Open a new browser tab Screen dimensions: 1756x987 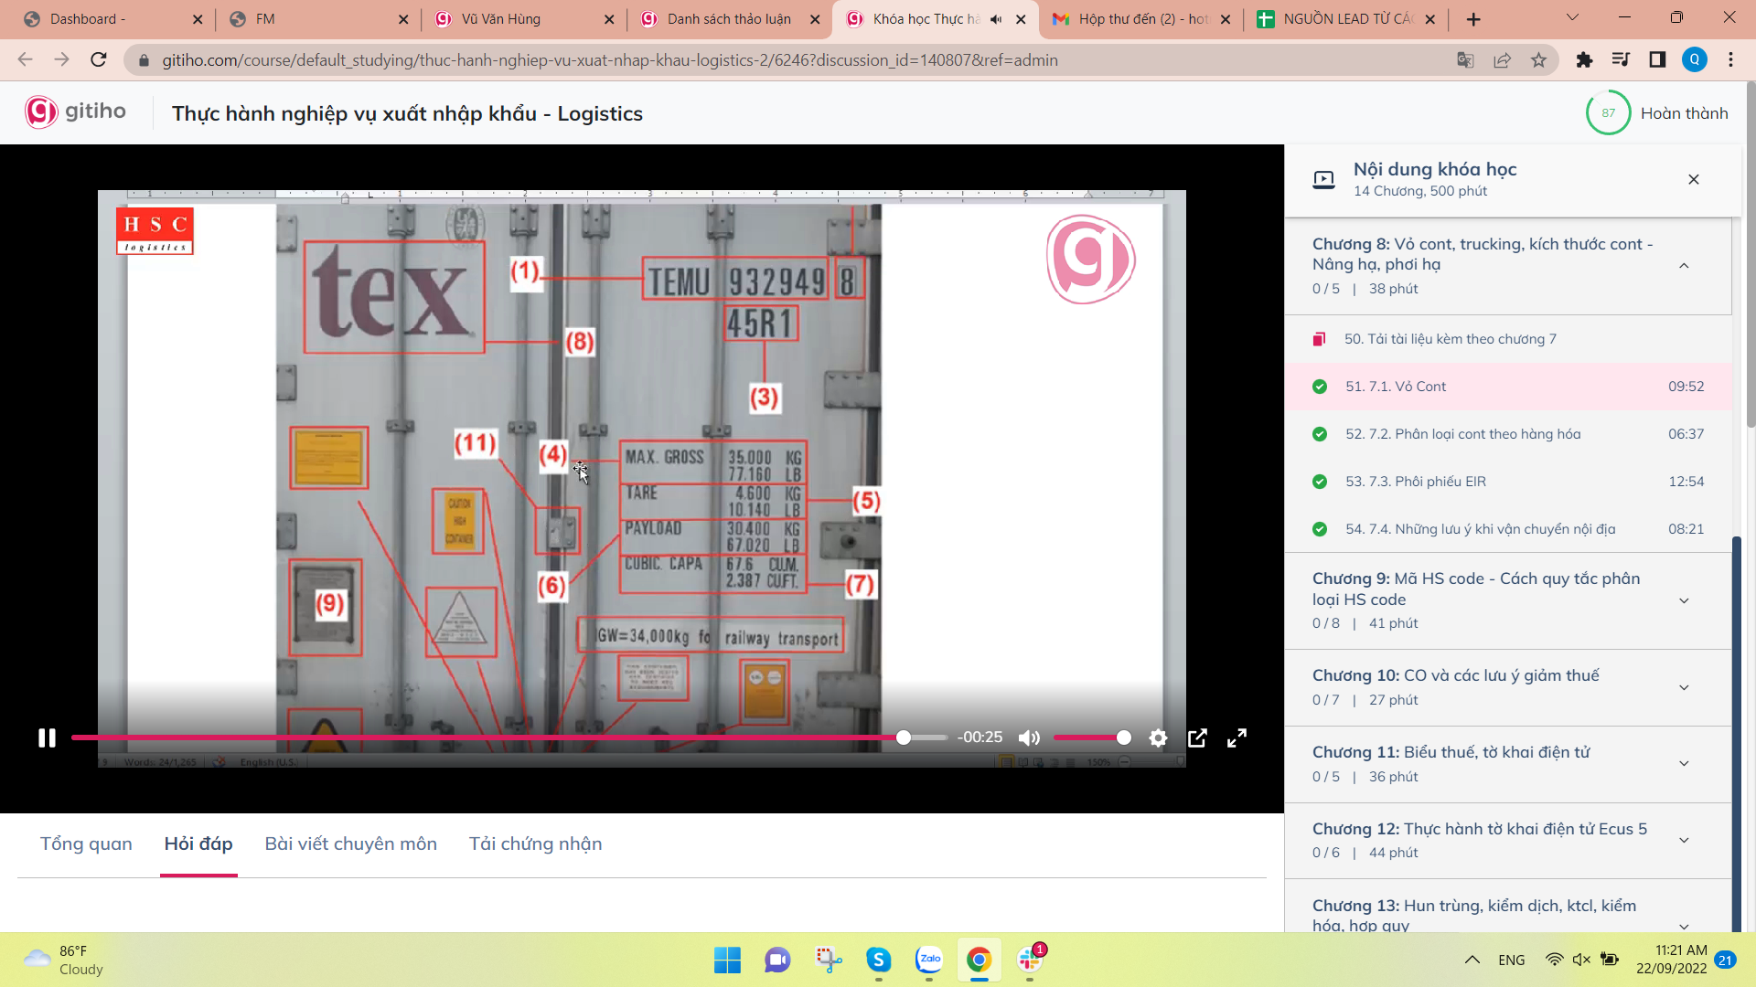pyautogui.click(x=1472, y=19)
